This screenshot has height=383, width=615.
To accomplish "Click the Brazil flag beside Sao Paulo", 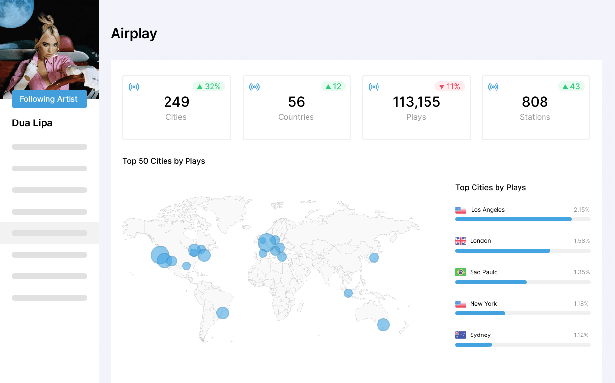I will tap(461, 272).
